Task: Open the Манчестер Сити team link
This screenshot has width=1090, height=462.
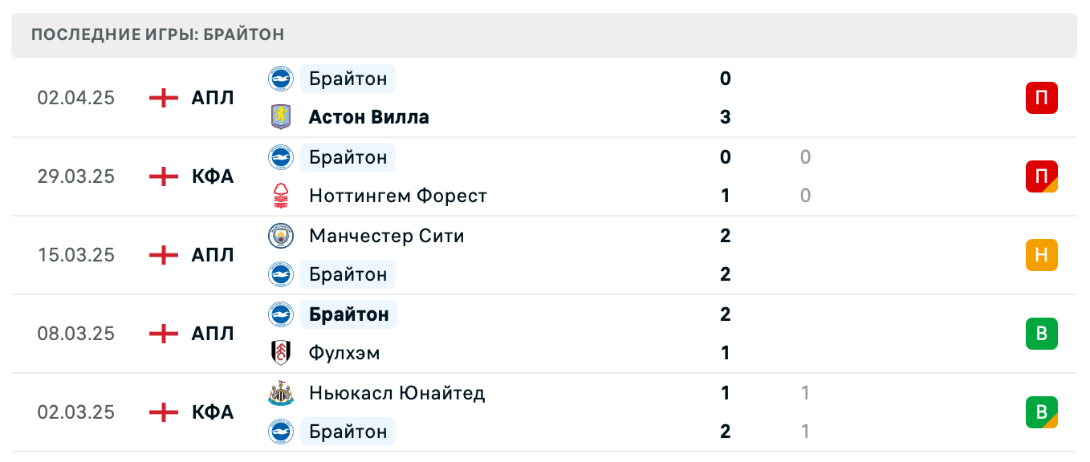Action: (x=386, y=236)
